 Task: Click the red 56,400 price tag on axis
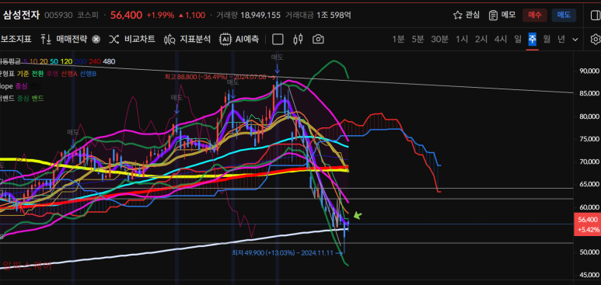click(x=587, y=224)
